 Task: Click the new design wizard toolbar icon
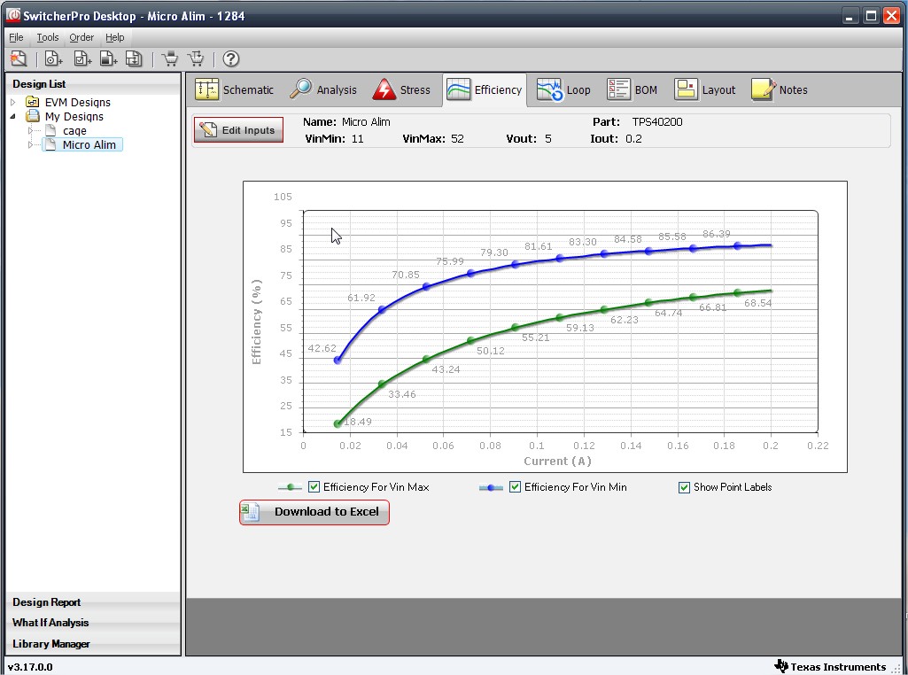pos(19,58)
